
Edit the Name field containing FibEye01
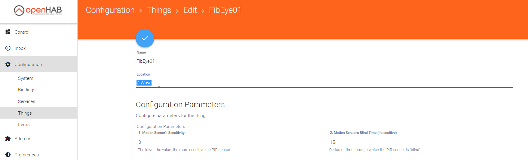324,61
